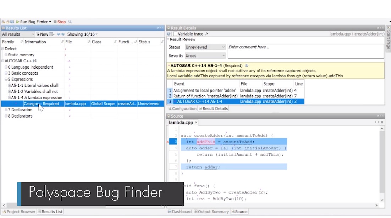Screen dimensions: 391x218
Task: Open the Results List bottom tab
Action: coord(50,212)
